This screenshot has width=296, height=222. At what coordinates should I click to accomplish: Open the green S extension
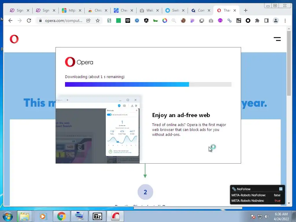pyautogui.click(x=109, y=21)
